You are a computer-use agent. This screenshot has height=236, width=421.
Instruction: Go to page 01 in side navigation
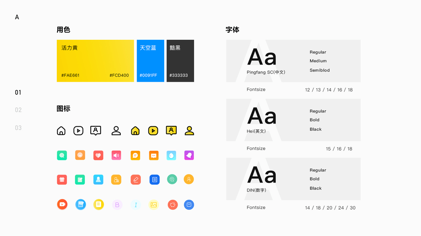pos(18,92)
